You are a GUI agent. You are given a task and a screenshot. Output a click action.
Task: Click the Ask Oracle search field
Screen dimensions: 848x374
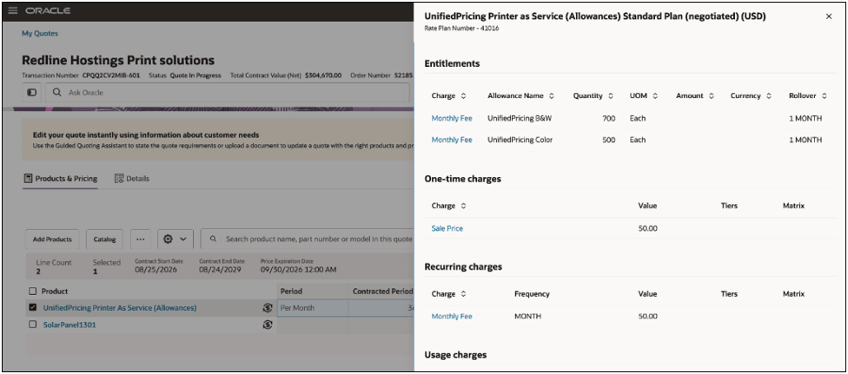coord(227,93)
